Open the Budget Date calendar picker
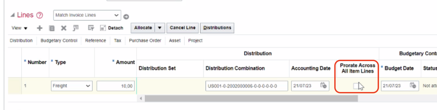This screenshot has width=437, height=110. [413, 85]
